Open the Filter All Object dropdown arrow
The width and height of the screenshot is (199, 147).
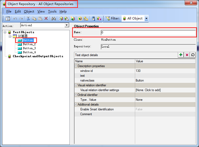tap(146, 18)
